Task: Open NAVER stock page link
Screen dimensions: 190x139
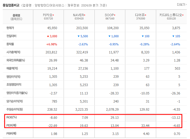Action: click(78, 15)
